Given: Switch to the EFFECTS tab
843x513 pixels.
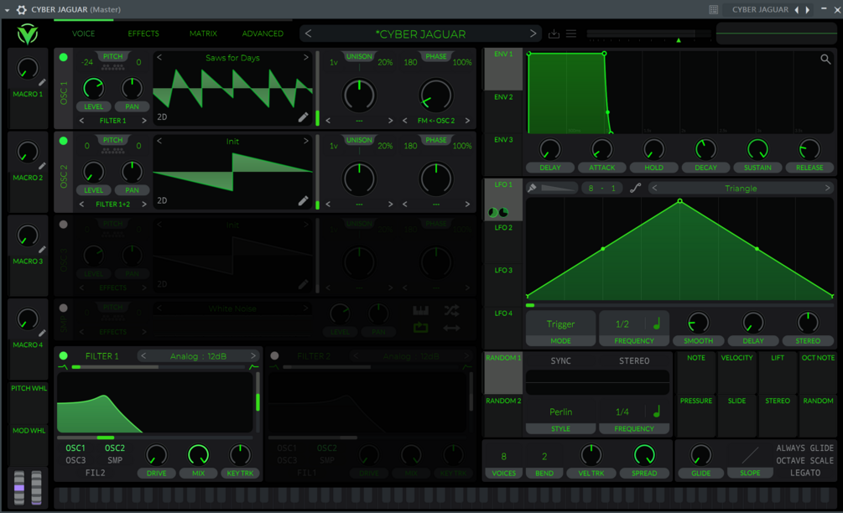Looking at the screenshot, I should (x=143, y=34).
